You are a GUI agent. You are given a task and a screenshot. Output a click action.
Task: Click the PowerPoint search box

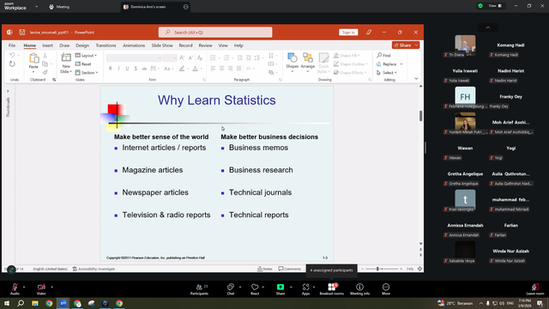[x=215, y=33]
